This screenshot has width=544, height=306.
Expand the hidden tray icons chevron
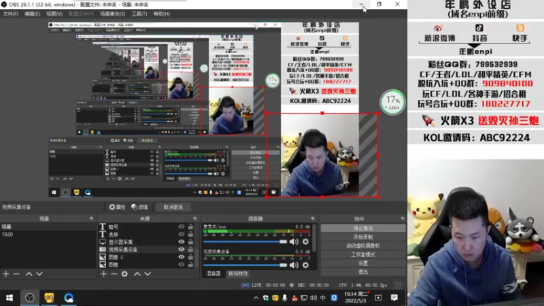click(x=256, y=298)
